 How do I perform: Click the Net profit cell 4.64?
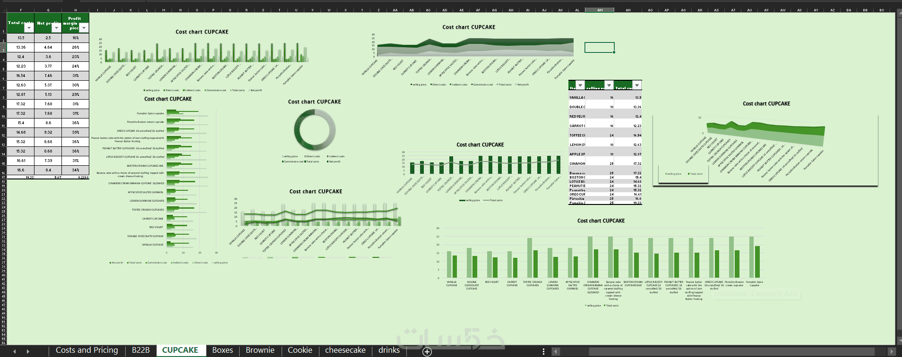(x=48, y=47)
